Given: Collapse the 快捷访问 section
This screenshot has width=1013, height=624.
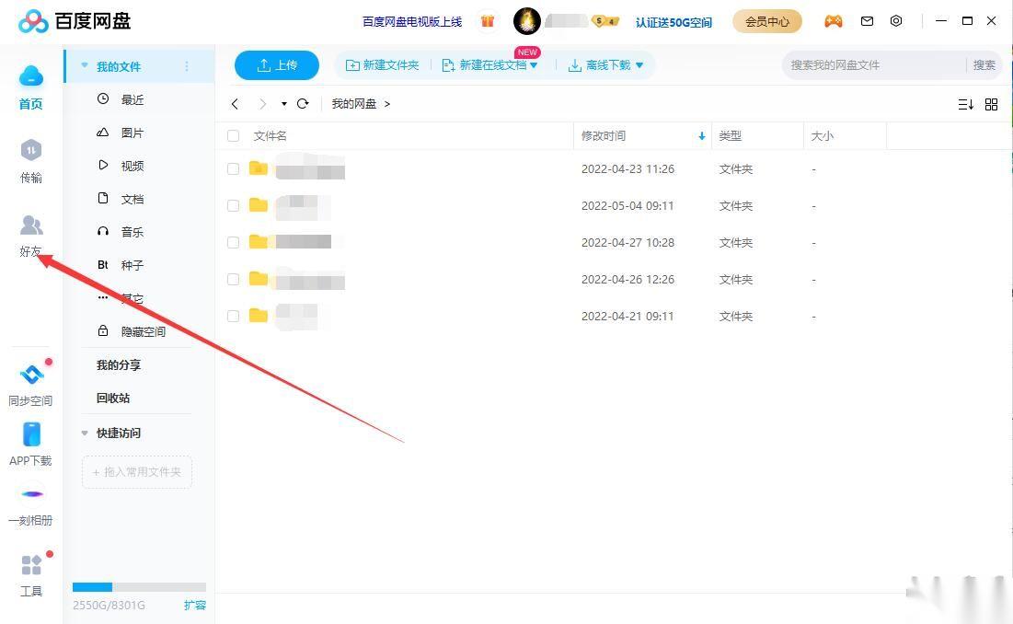Looking at the screenshot, I should (x=85, y=433).
